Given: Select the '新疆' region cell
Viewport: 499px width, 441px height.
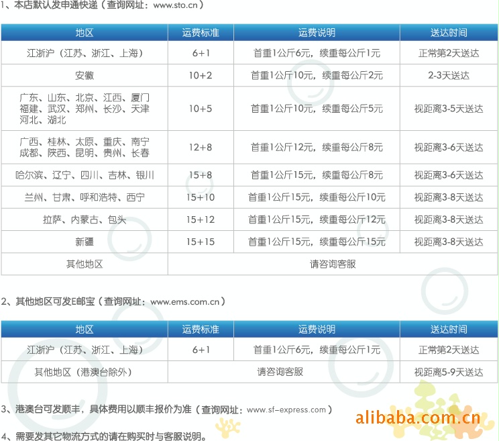Looking at the screenshot, I should pos(85,242).
